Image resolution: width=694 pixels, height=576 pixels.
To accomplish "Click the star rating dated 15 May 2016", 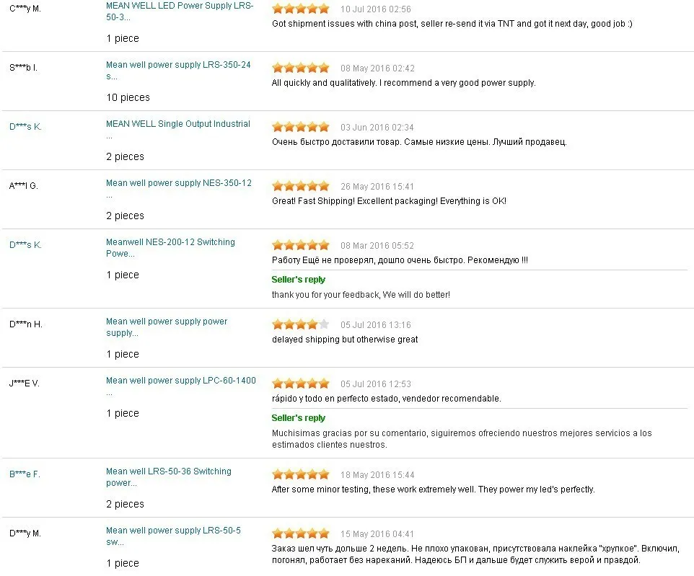I will pos(300,534).
